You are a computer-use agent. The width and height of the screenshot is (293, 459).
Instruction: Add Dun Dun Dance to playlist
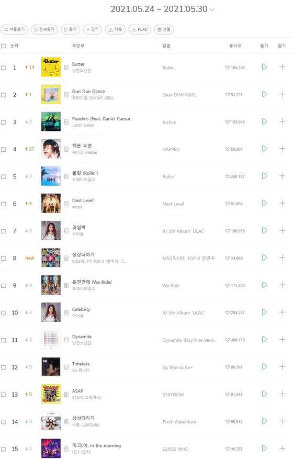point(282,94)
